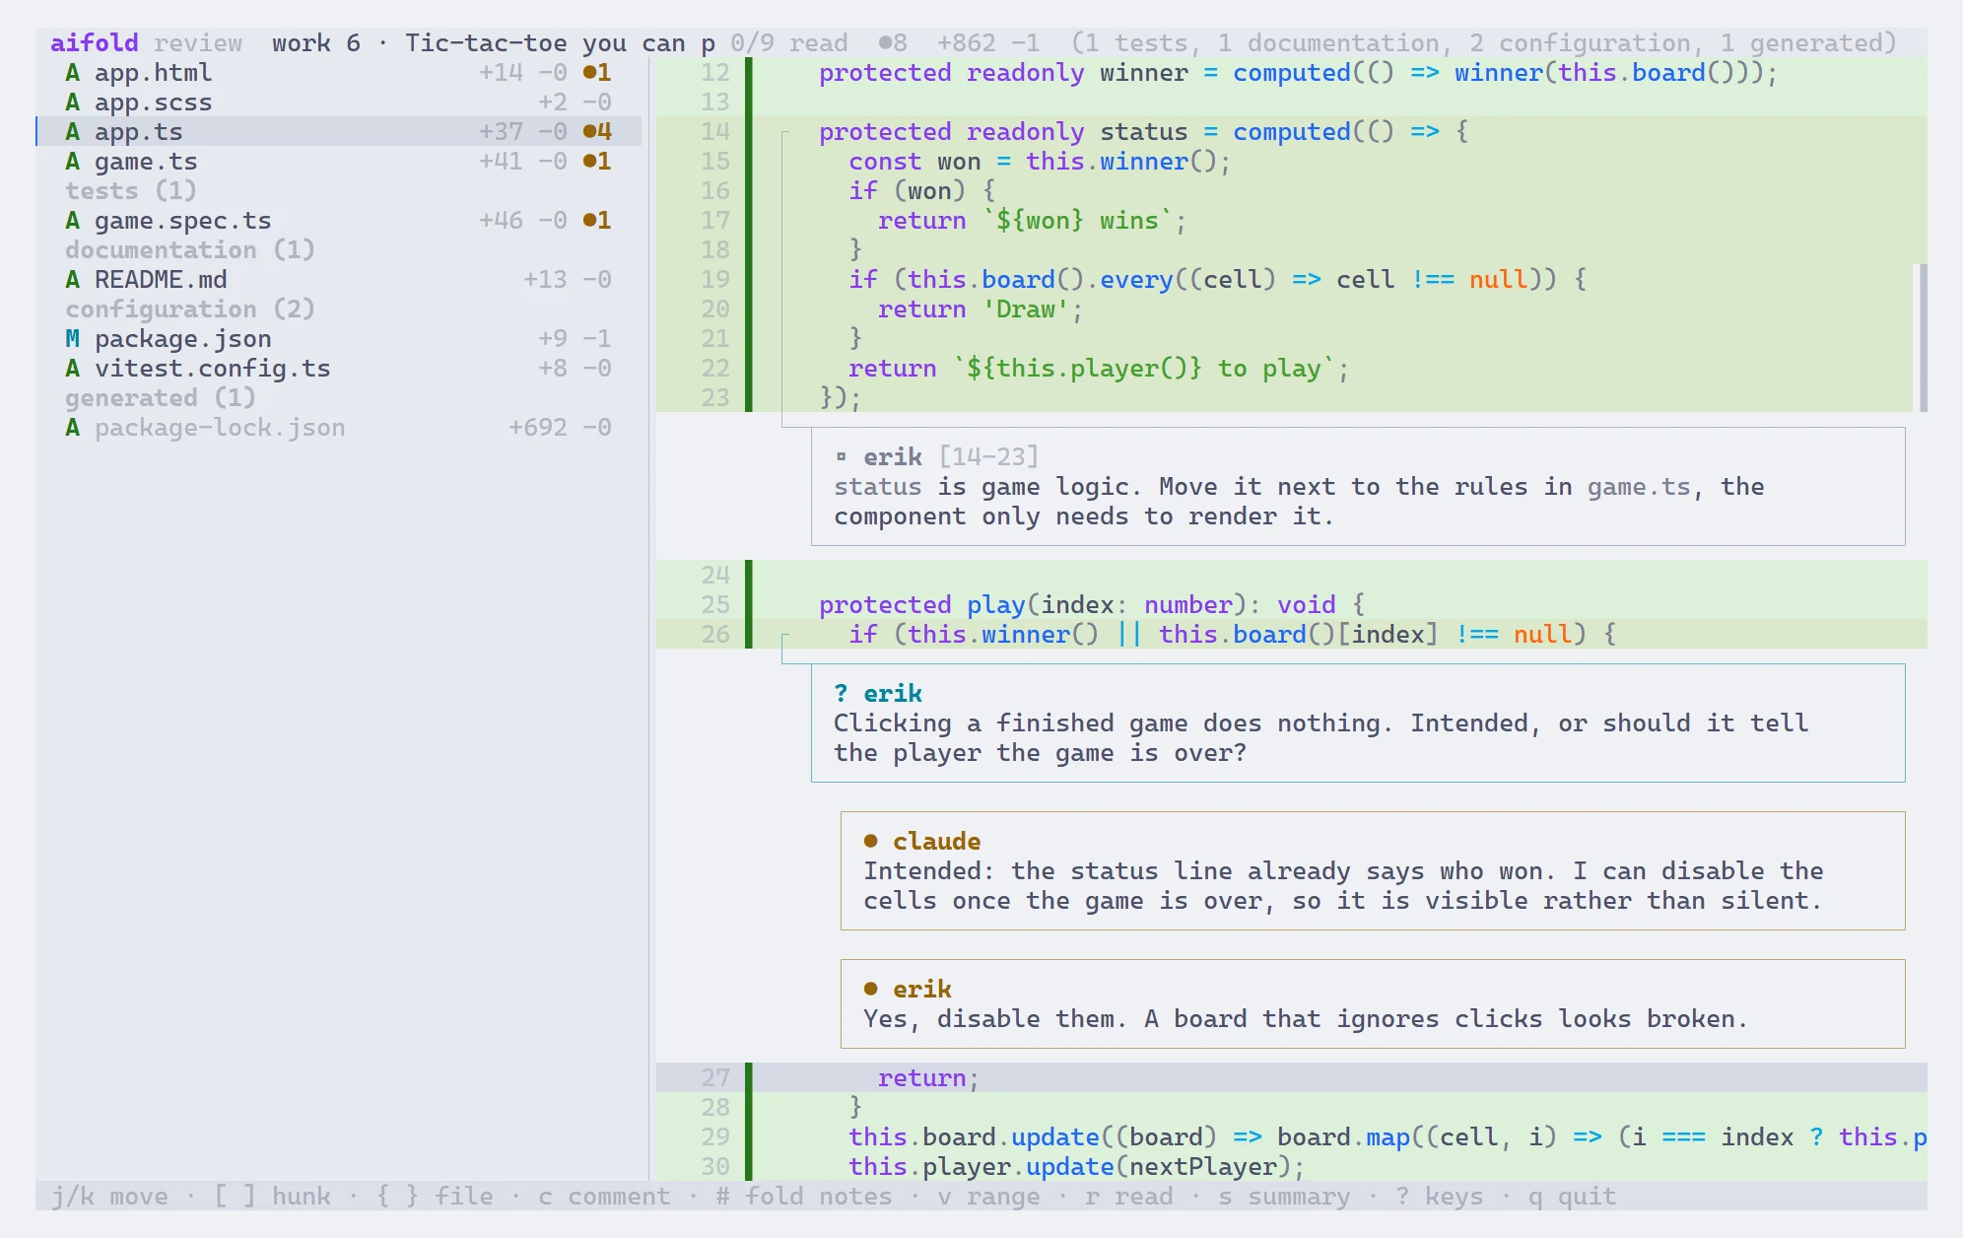The width and height of the screenshot is (1963, 1238).
Task: Click the 'generated (1)' group header
Action: click(x=161, y=398)
